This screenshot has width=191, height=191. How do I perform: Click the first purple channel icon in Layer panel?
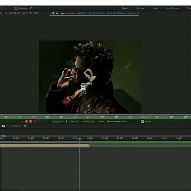click(x=26, y=121)
